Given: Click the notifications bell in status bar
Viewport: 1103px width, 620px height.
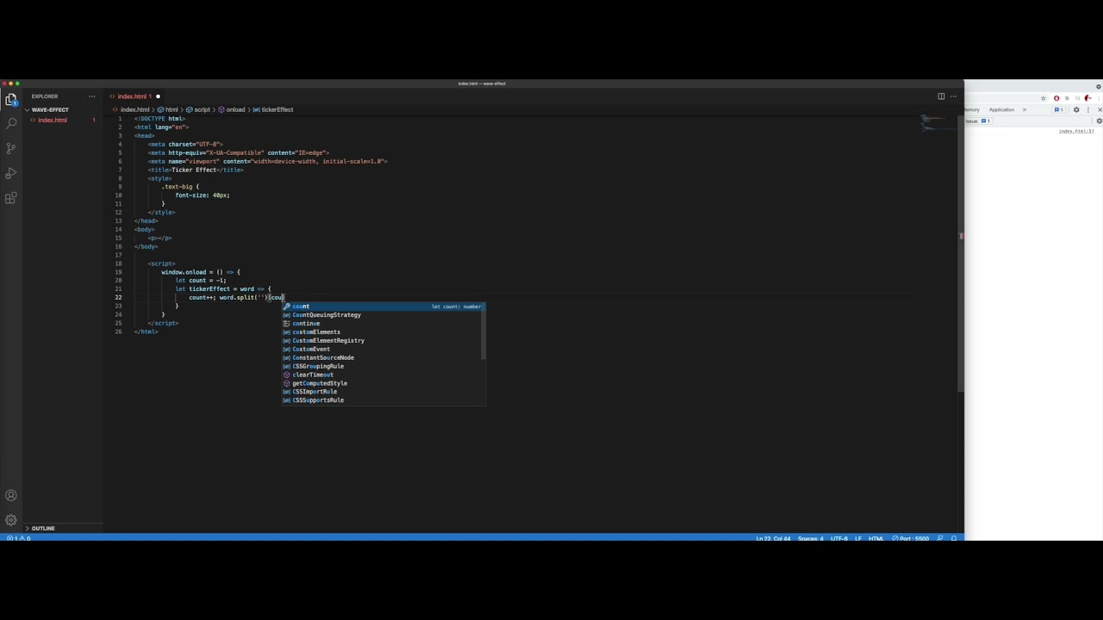Looking at the screenshot, I should pyautogui.click(x=954, y=538).
